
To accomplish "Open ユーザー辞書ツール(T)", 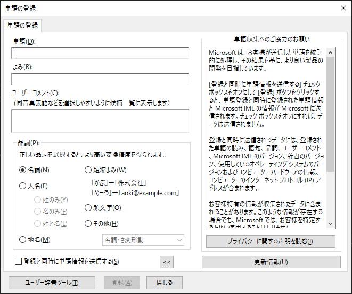I will click(x=52, y=283).
